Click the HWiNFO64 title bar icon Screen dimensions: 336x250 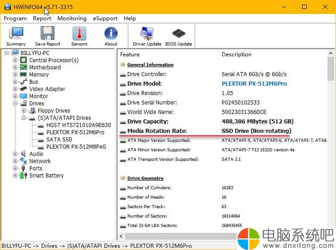tap(8, 7)
